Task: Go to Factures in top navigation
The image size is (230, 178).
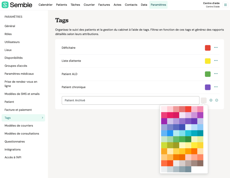Action: [x=104, y=5]
